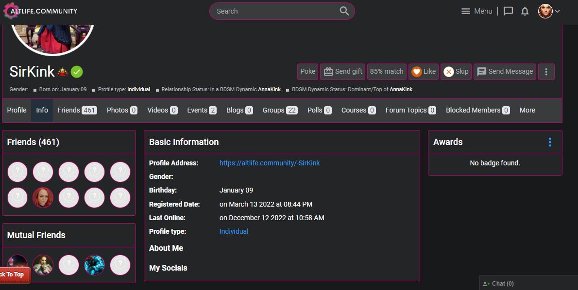
Task: Open the Groups tab
Action: (280, 110)
